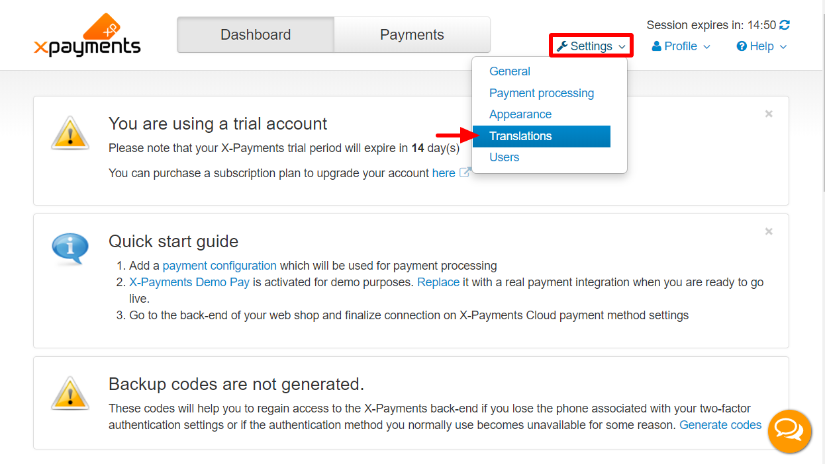
Task: Click the trial account warning icon
Action: coord(70,132)
